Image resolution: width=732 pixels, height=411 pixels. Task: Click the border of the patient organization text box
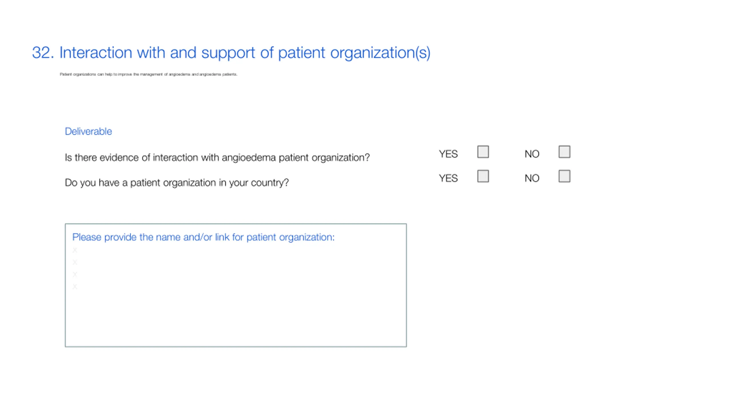tap(236, 224)
